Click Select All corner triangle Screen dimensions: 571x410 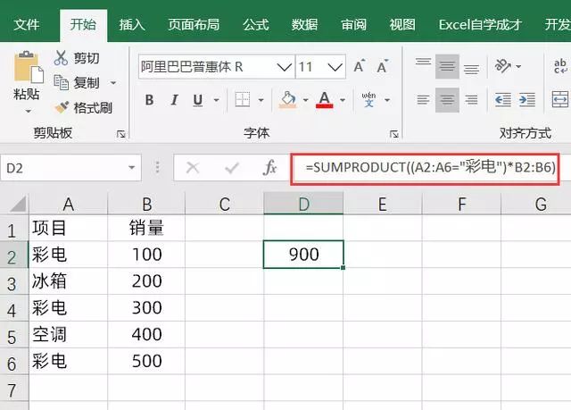pyautogui.click(x=18, y=204)
